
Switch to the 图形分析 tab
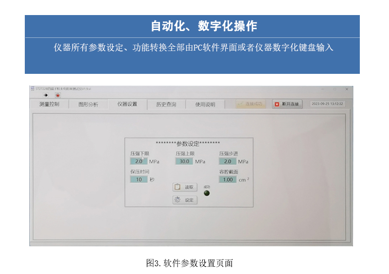pos(88,104)
